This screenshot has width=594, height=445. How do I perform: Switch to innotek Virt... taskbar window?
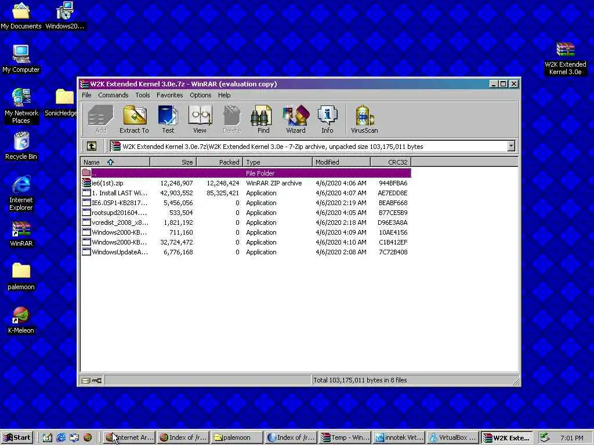[399, 437]
